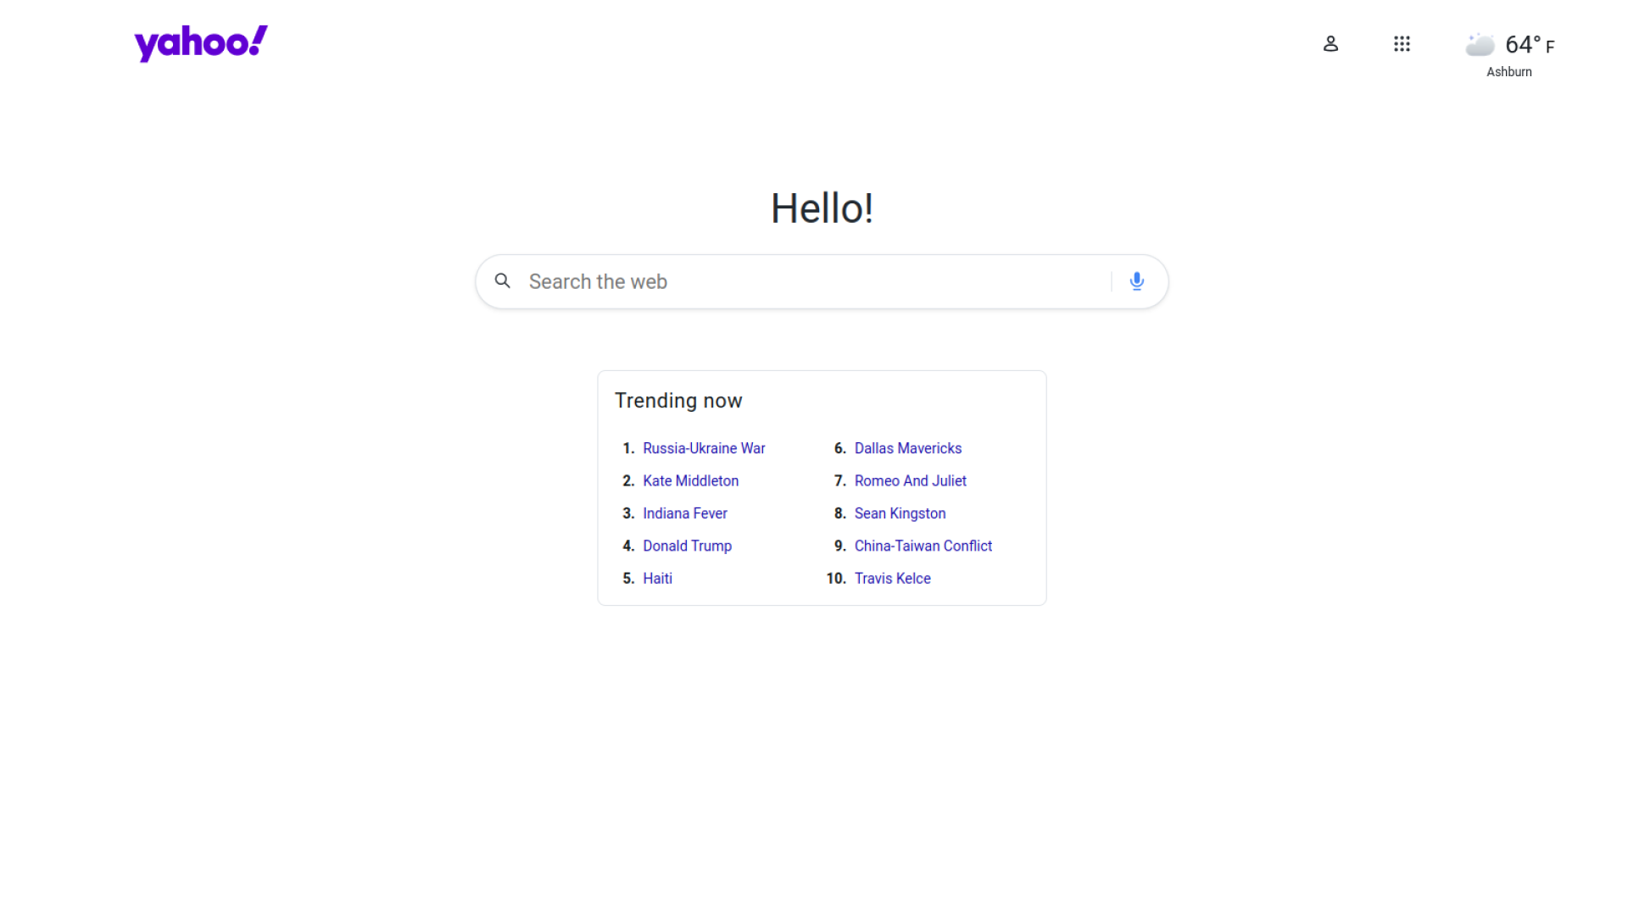Open trending topic Kate Middleton
The height and width of the screenshot is (915, 1628).
click(x=690, y=481)
